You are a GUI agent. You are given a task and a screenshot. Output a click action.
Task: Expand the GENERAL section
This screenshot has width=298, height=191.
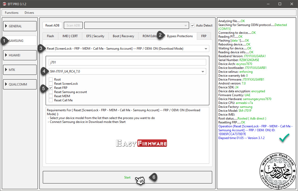20,26
